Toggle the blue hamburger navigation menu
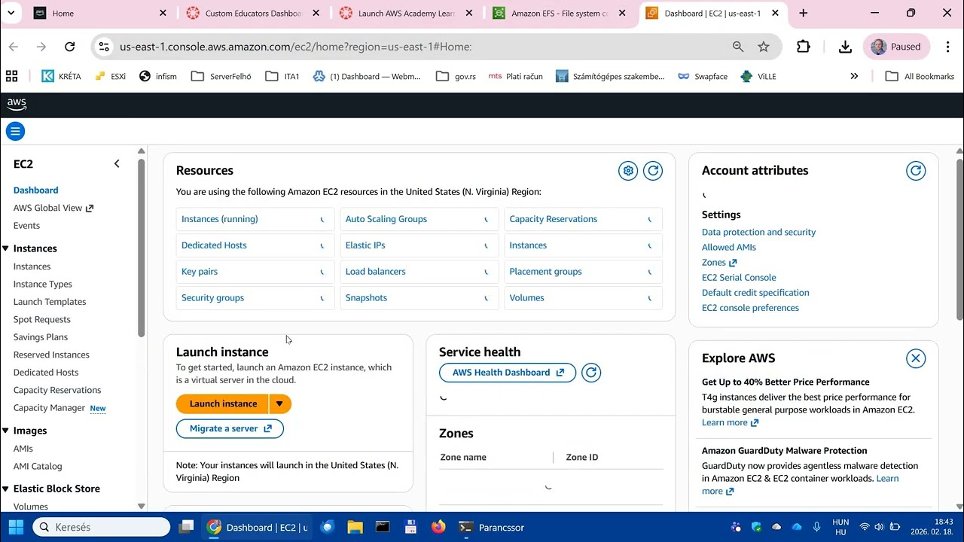Screen dimensions: 964x542 15,132
